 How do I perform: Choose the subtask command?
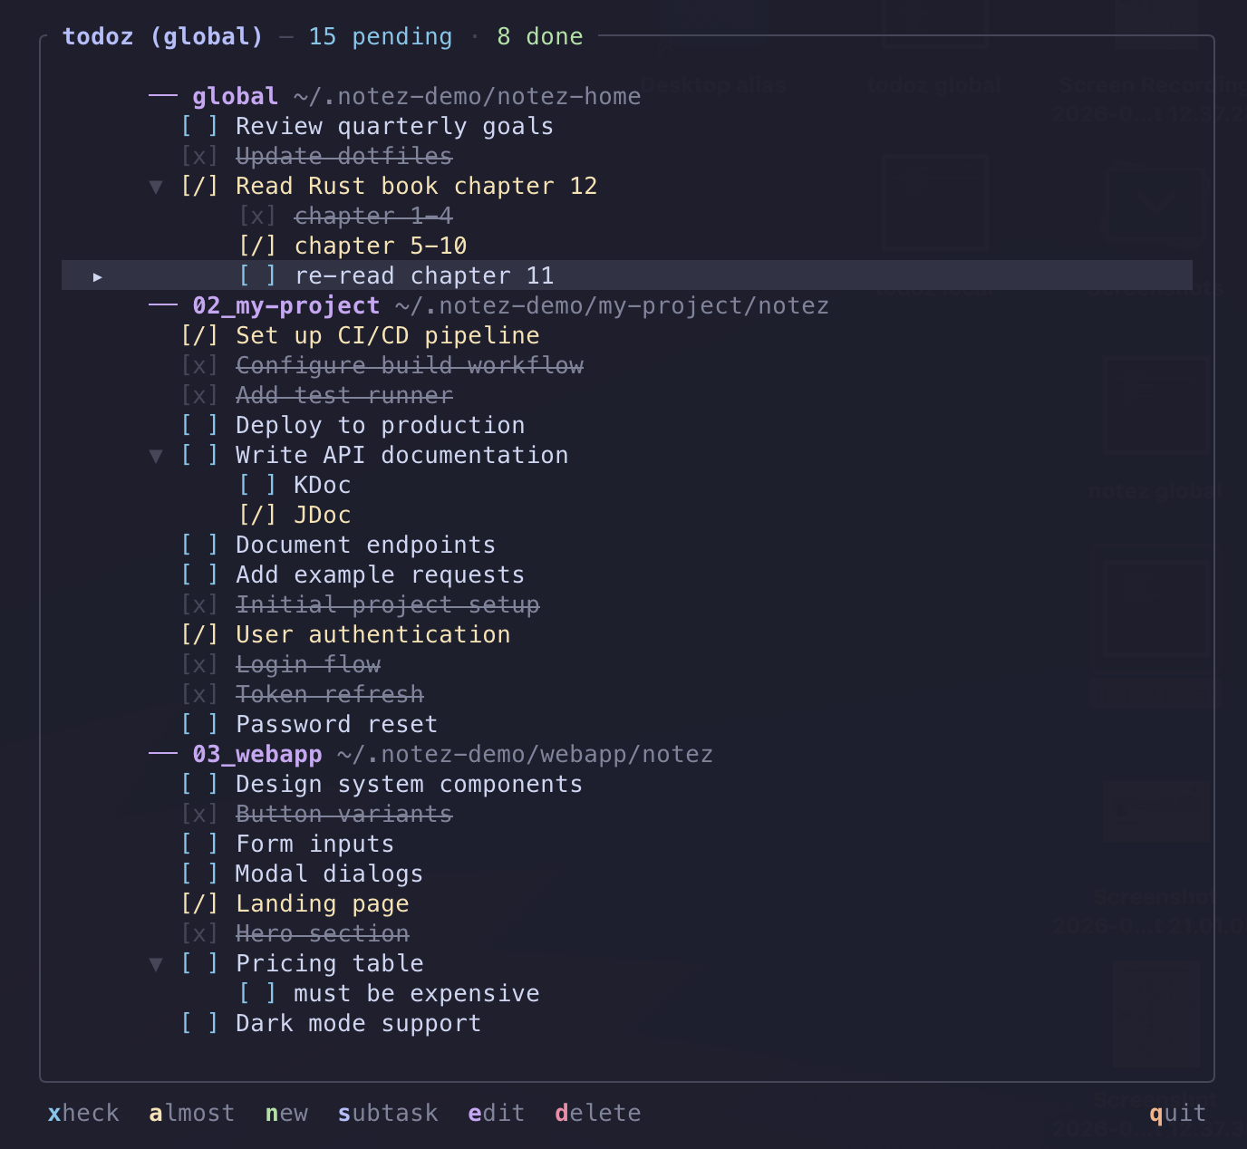point(388,1113)
